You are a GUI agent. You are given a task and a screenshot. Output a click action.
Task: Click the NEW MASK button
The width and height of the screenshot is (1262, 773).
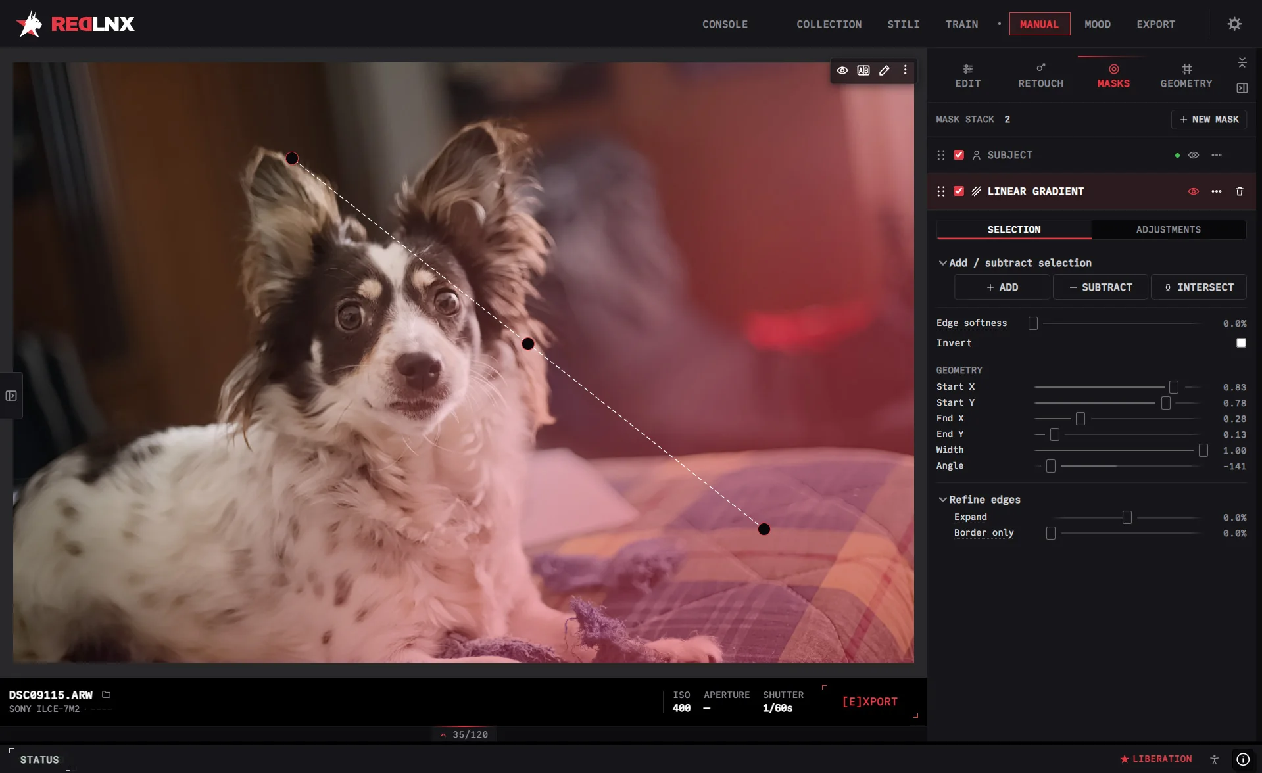pyautogui.click(x=1209, y=120)
